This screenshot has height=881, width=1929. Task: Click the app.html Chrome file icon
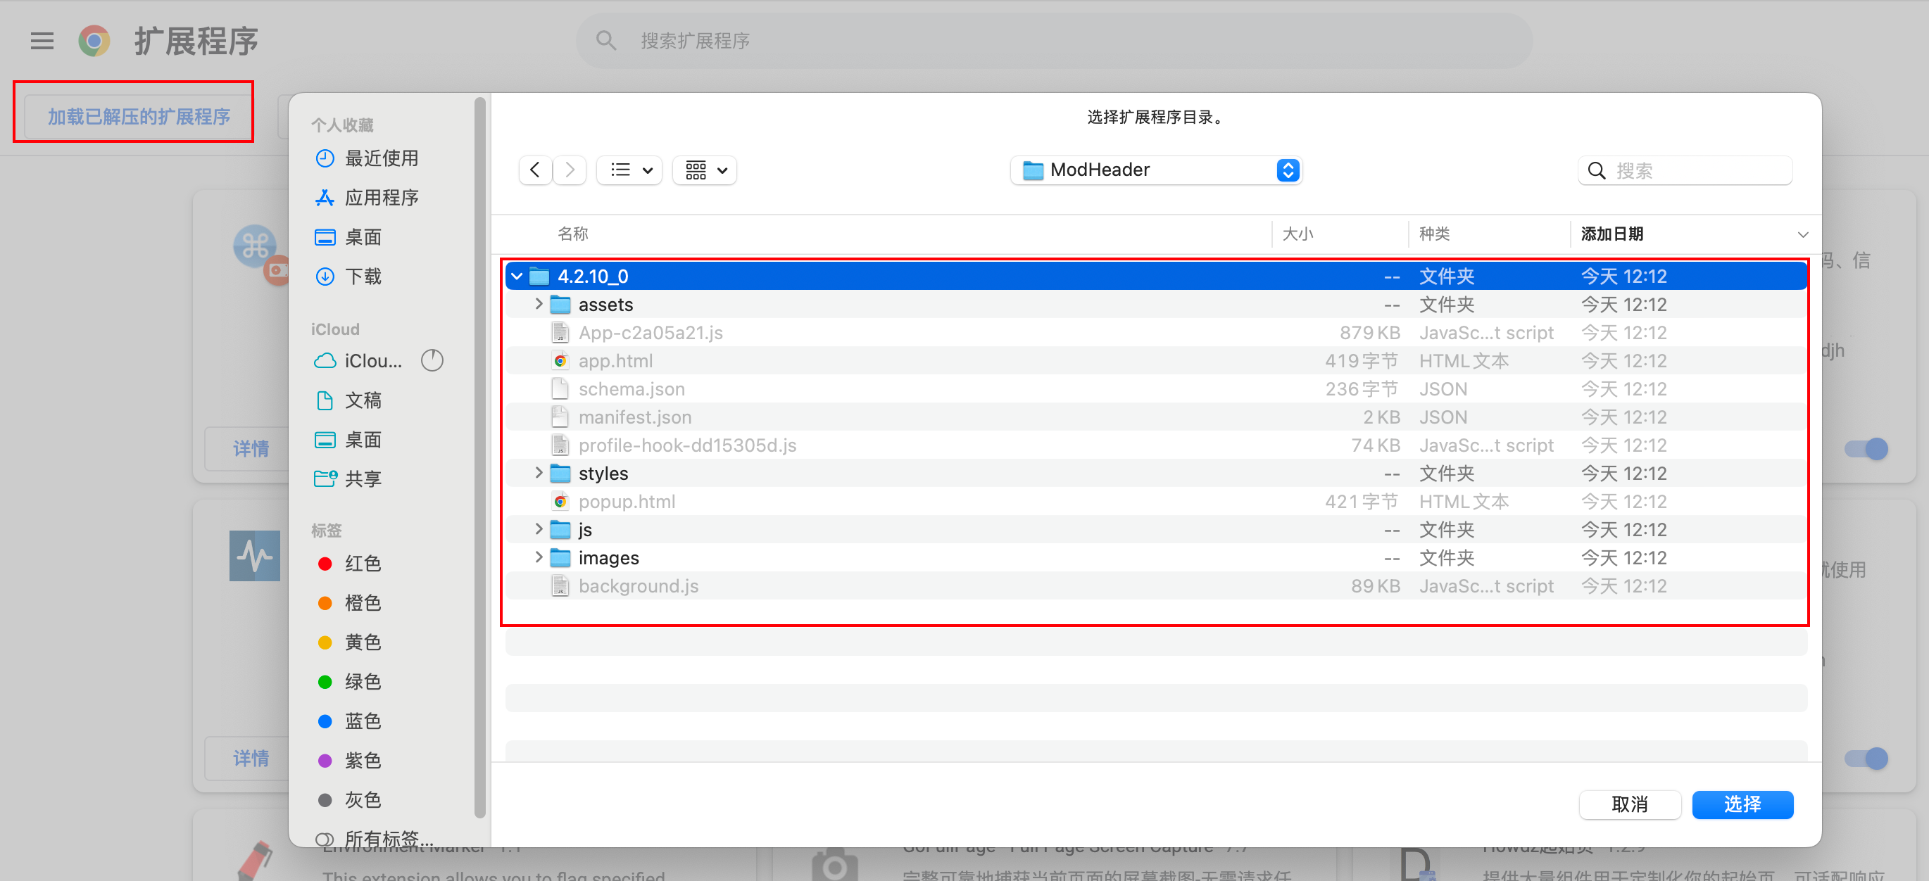point(560,361)
